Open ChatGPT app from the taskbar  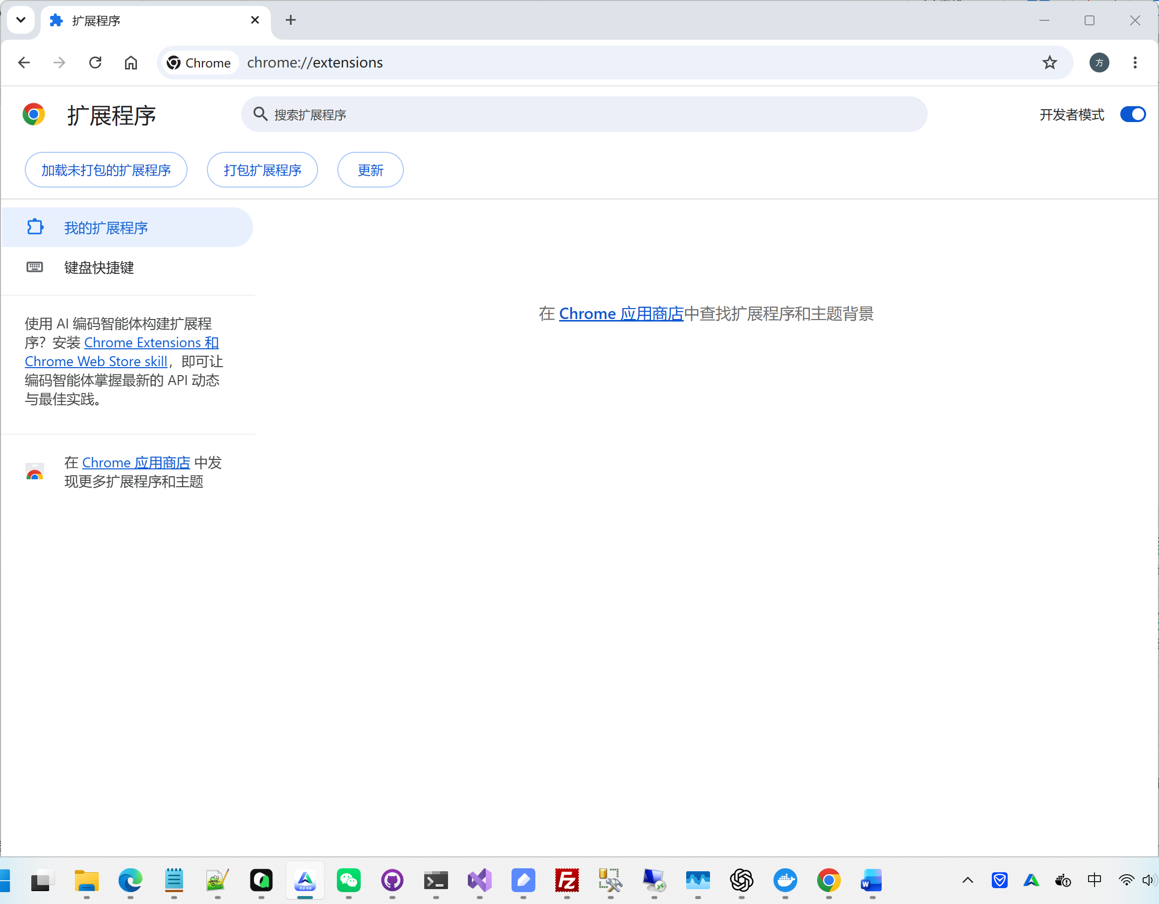point(741,881)
